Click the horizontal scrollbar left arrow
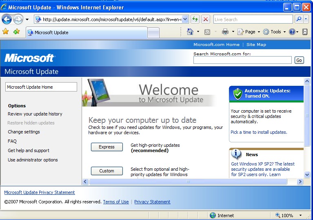 tap(85, 181)
